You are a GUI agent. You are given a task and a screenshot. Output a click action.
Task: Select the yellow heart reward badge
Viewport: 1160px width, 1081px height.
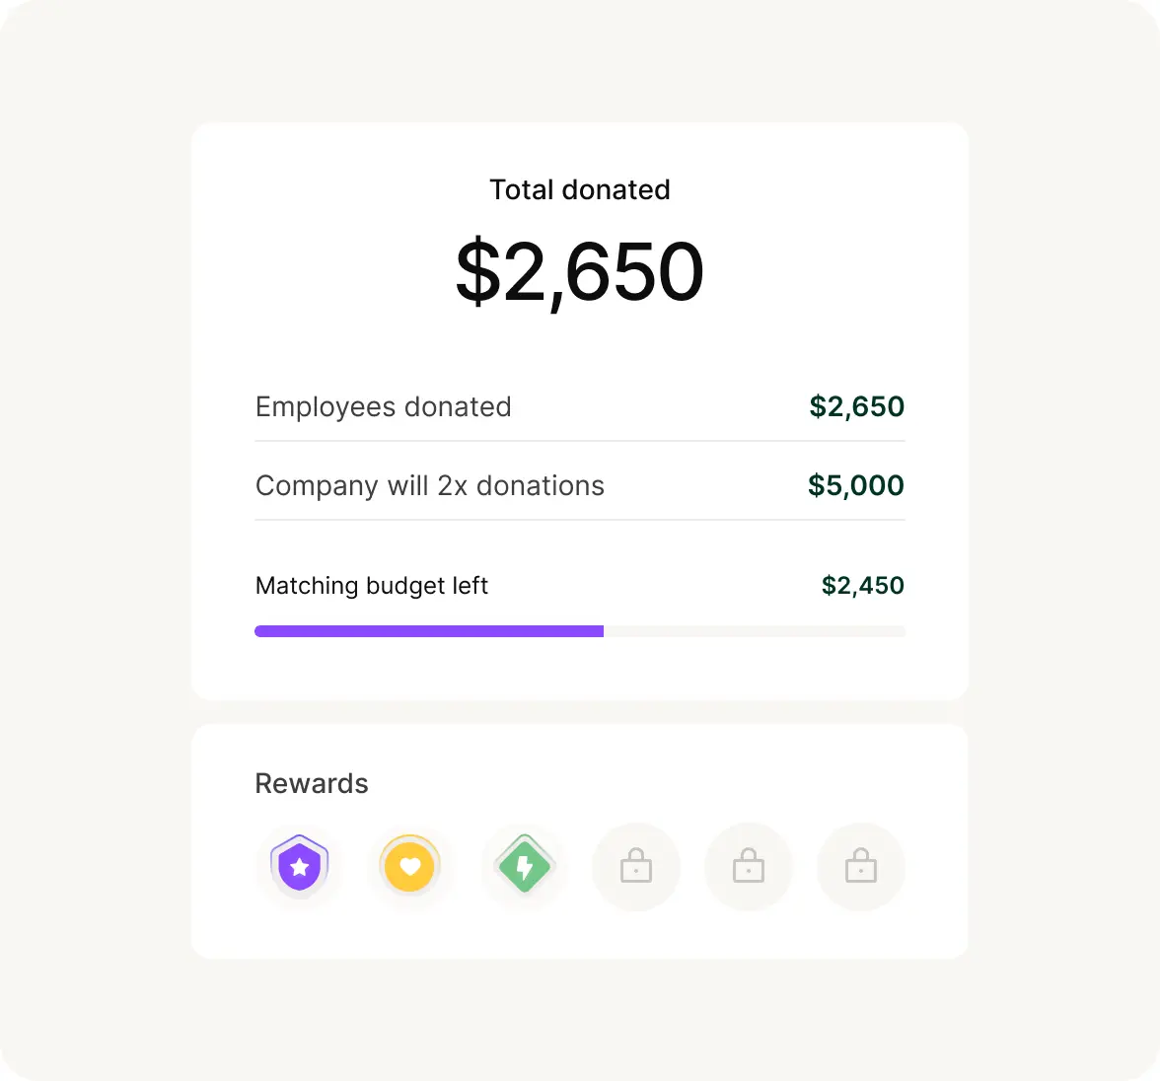410,867
